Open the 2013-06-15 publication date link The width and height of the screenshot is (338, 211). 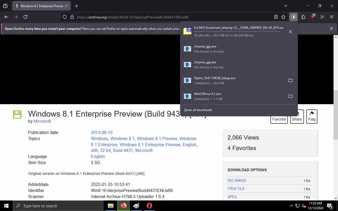pyautogui.click(x=102, y=132)
